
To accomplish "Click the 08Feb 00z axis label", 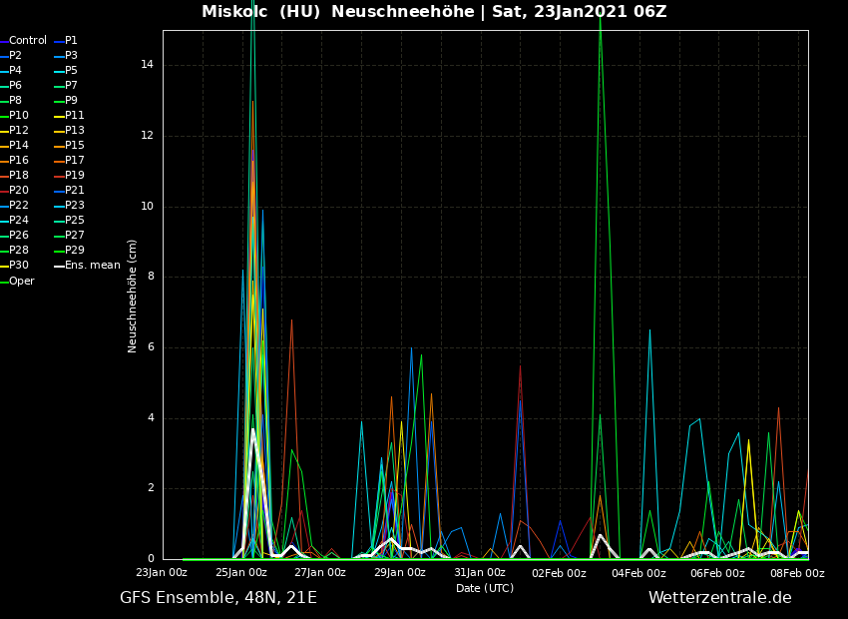I will pyautogui.click(x=797, y=573).
